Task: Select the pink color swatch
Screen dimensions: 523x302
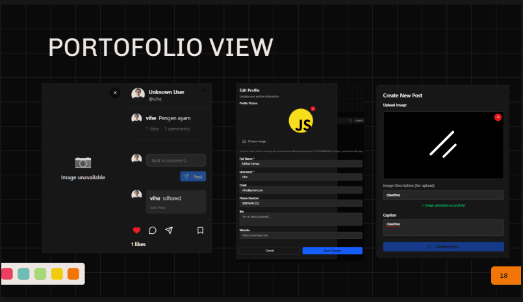Action: point(7,274)
